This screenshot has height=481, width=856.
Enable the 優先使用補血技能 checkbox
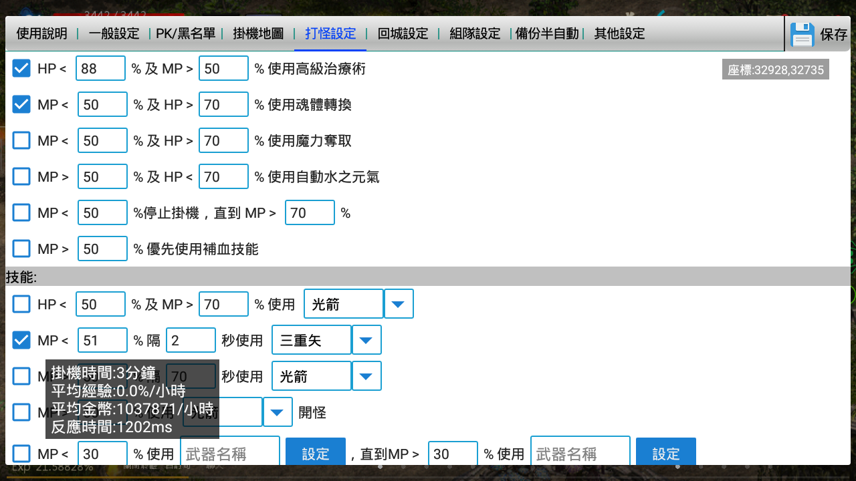tap(21, 249)
